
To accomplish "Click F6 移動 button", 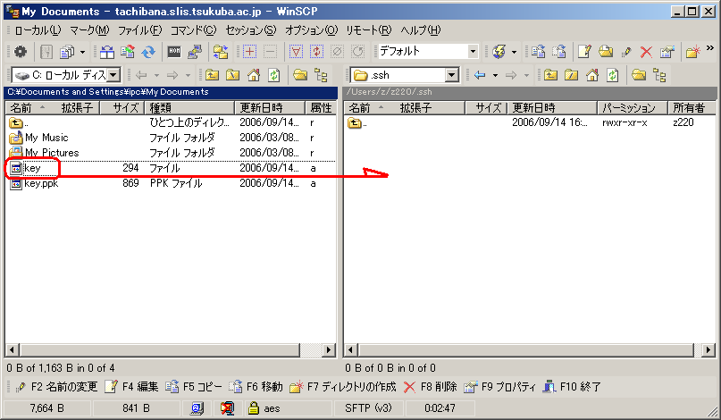I will click(256, 387).
